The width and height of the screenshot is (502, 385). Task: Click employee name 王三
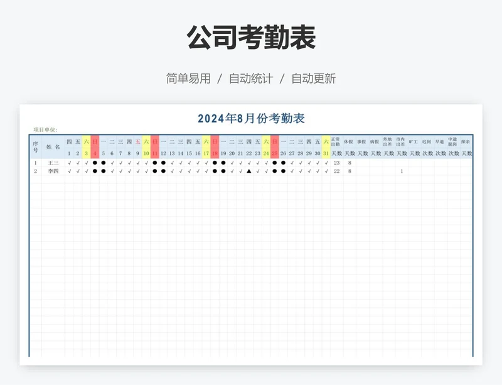(x=53, y=163)
